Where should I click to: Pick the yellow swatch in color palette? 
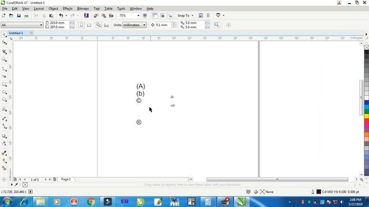click(367, 116)
